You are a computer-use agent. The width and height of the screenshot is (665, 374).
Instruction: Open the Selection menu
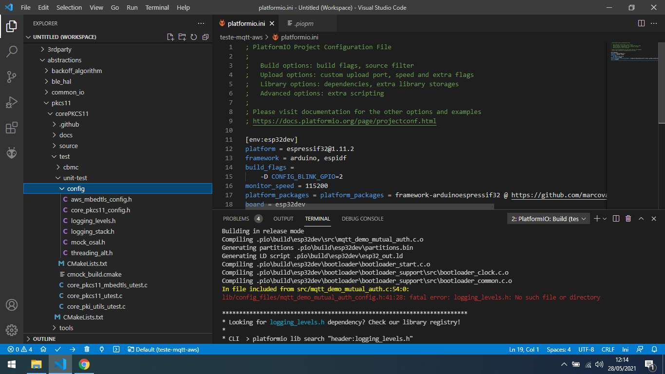[x=69, y=7]
